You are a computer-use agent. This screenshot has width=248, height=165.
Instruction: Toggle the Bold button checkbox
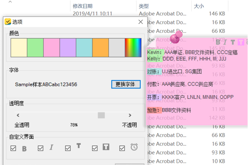[13, 148]
